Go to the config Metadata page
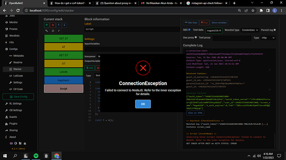The image size is (286, 160). 18,56
